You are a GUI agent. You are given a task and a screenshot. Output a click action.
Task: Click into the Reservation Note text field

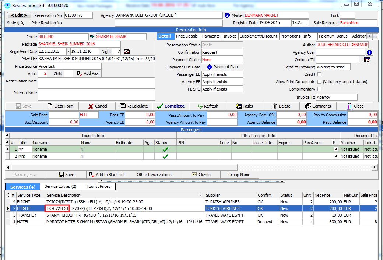pos(96,83)
